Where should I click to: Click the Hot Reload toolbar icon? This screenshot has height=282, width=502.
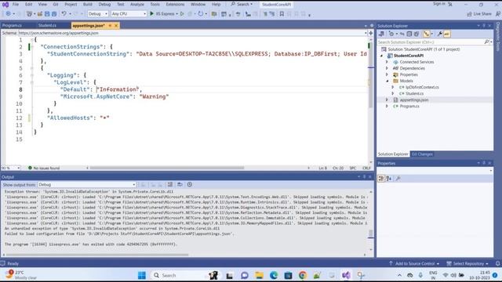[x=201, y=14]
